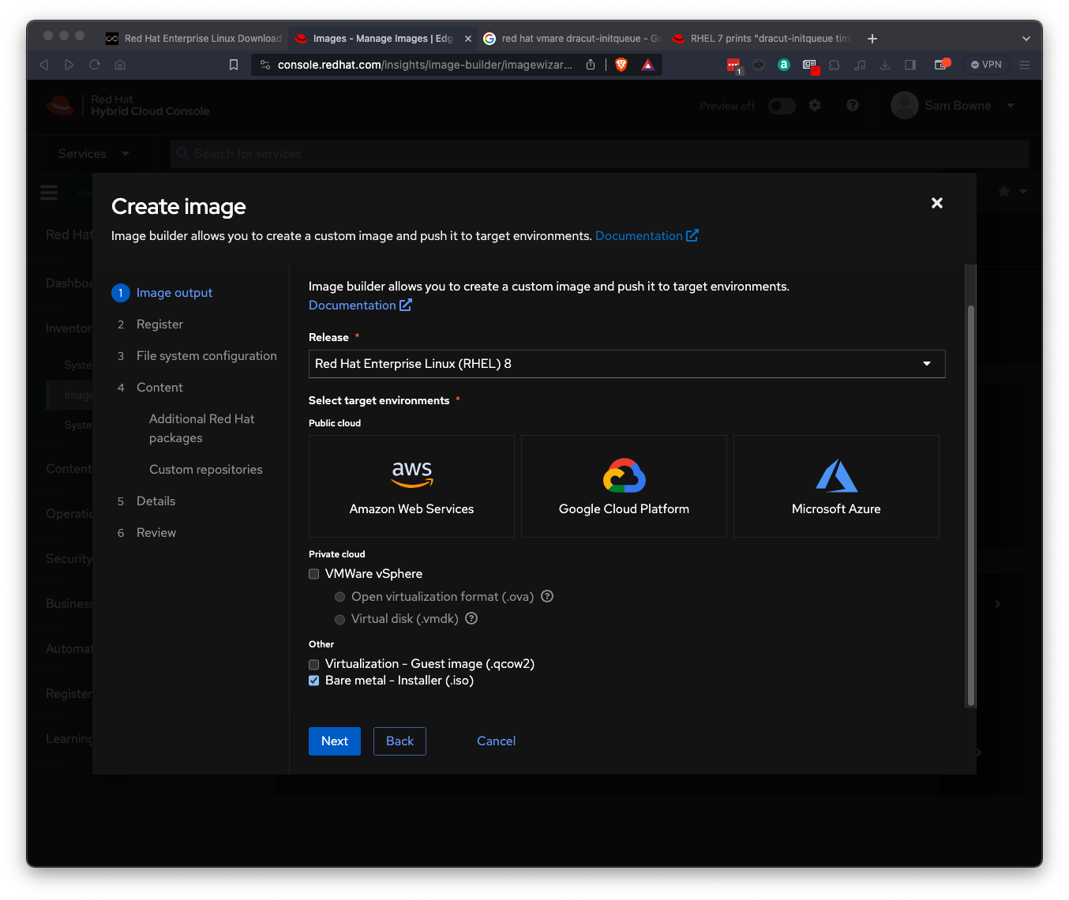The width and height of the screenshot is (1069, 900).
Task: Select Virtual disk (.vmdk) radio
Action: [x=340, y=619]
